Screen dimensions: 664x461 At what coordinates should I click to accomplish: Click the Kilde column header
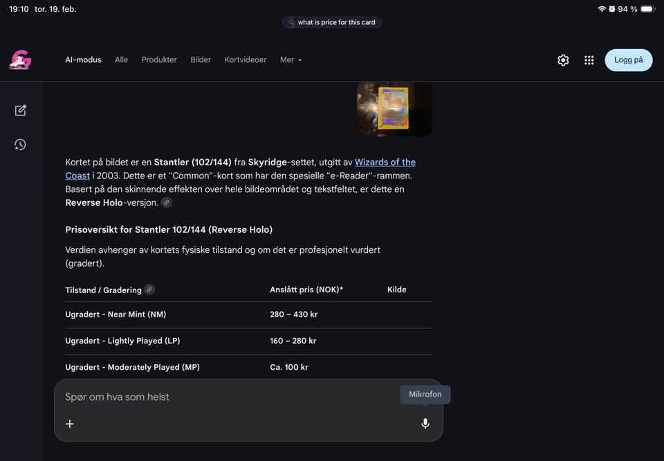[x=397, y=290]
